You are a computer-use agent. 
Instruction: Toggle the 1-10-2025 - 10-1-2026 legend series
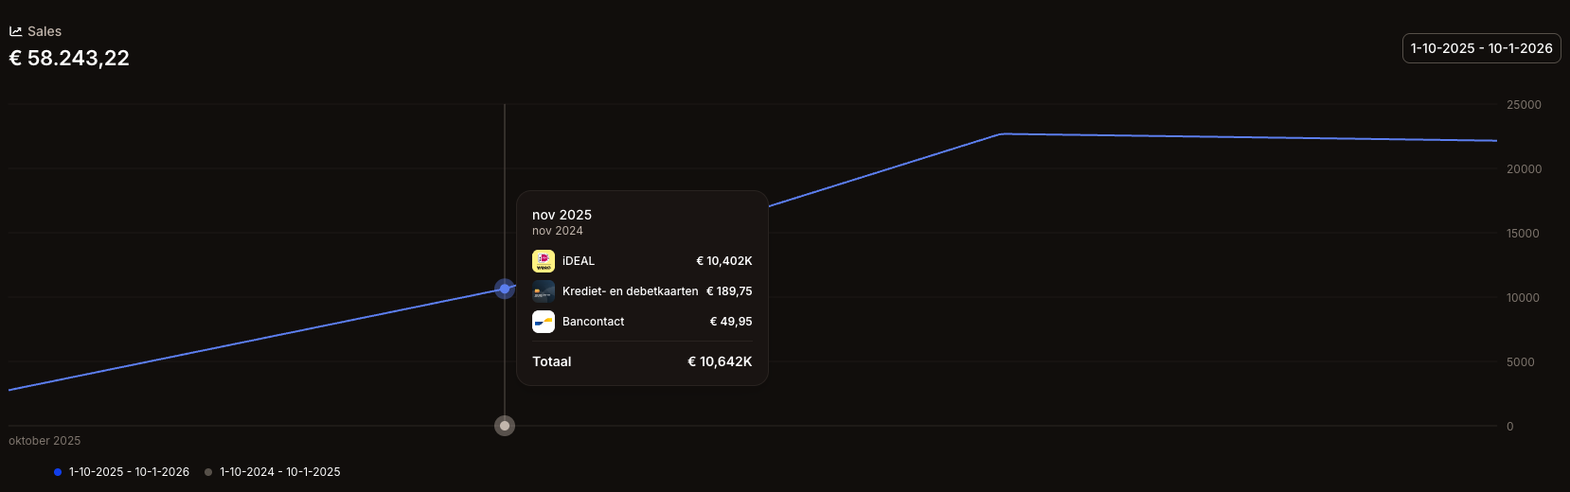pyautogui.click(x=129, y=472)
